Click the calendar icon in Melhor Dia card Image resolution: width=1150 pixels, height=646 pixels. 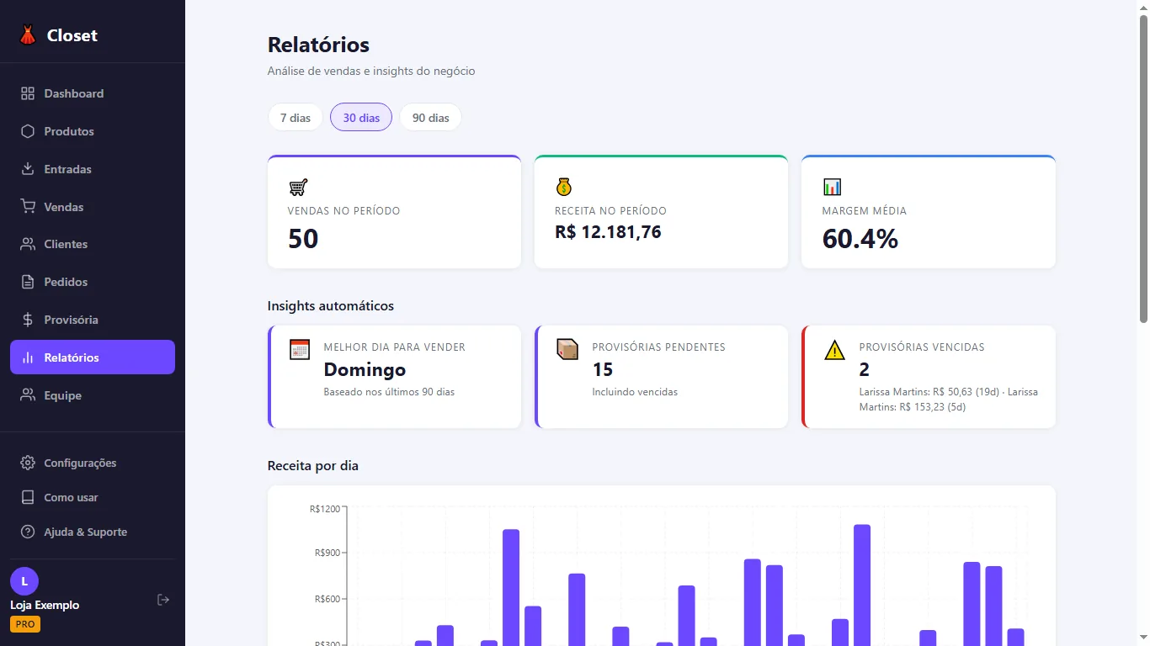[300, 349]
